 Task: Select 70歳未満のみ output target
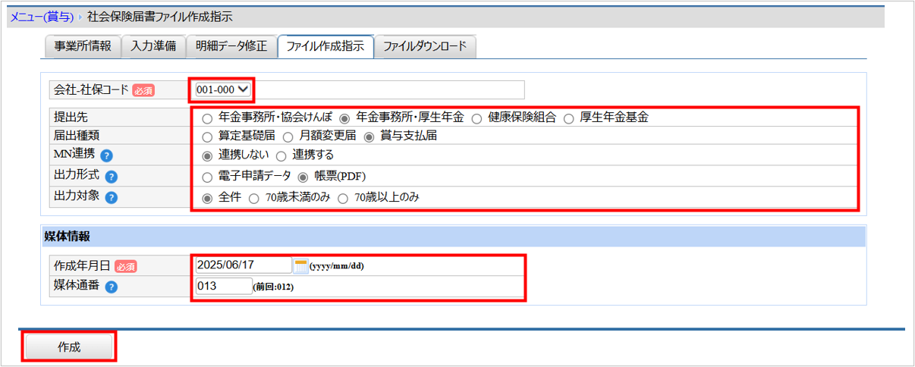[253, 198]
